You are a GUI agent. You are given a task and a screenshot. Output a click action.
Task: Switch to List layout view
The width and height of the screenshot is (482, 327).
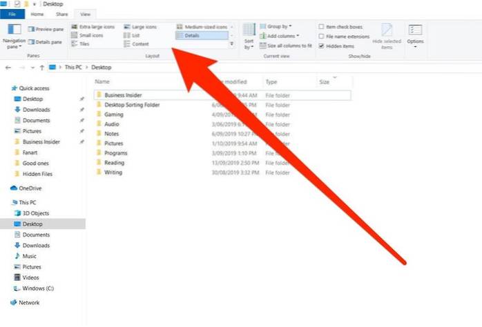point(136,34)
